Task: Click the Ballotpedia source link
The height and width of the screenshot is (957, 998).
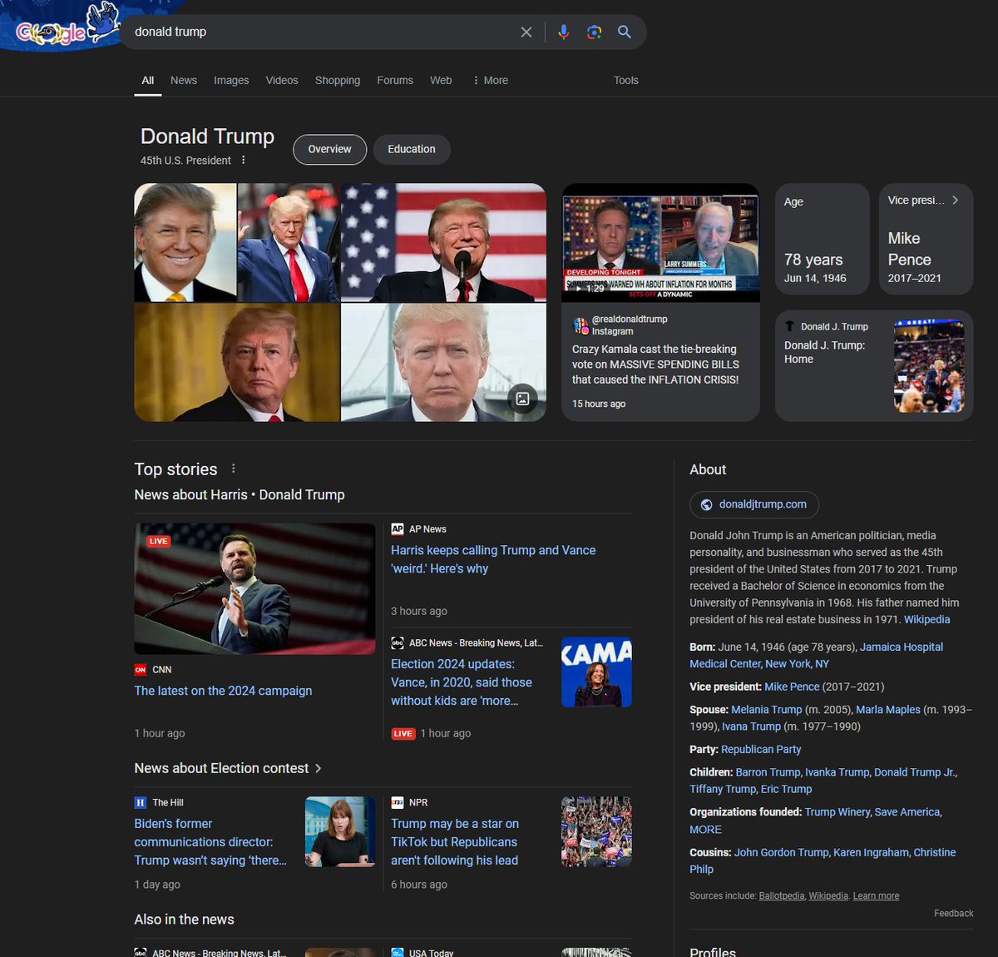Action: pos(782,895)
